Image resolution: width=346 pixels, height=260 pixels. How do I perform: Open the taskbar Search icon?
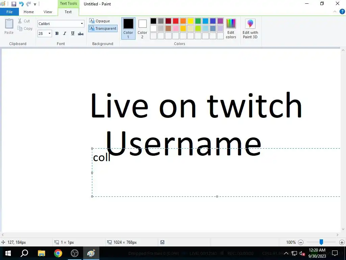tap(24, 253)
